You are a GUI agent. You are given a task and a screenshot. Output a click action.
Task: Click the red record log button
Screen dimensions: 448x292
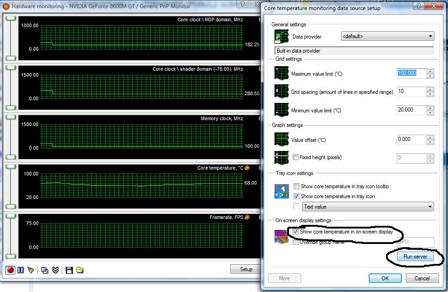point(10,270)
